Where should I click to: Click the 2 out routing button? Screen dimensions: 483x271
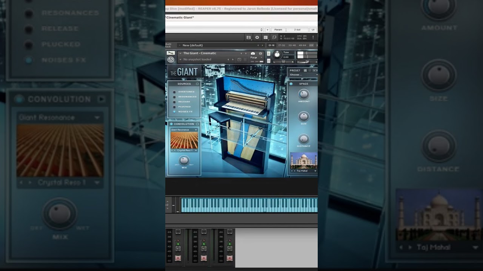(x=297, y=30)
